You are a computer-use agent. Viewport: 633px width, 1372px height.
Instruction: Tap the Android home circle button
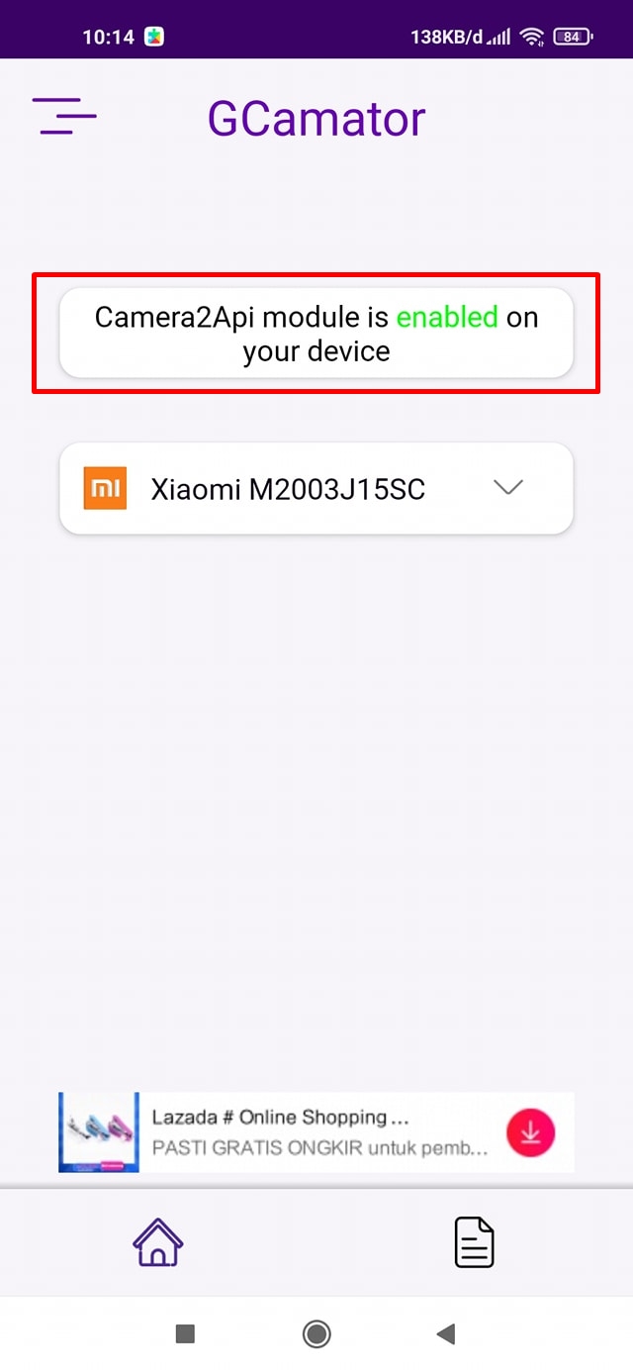(316, 1334)
